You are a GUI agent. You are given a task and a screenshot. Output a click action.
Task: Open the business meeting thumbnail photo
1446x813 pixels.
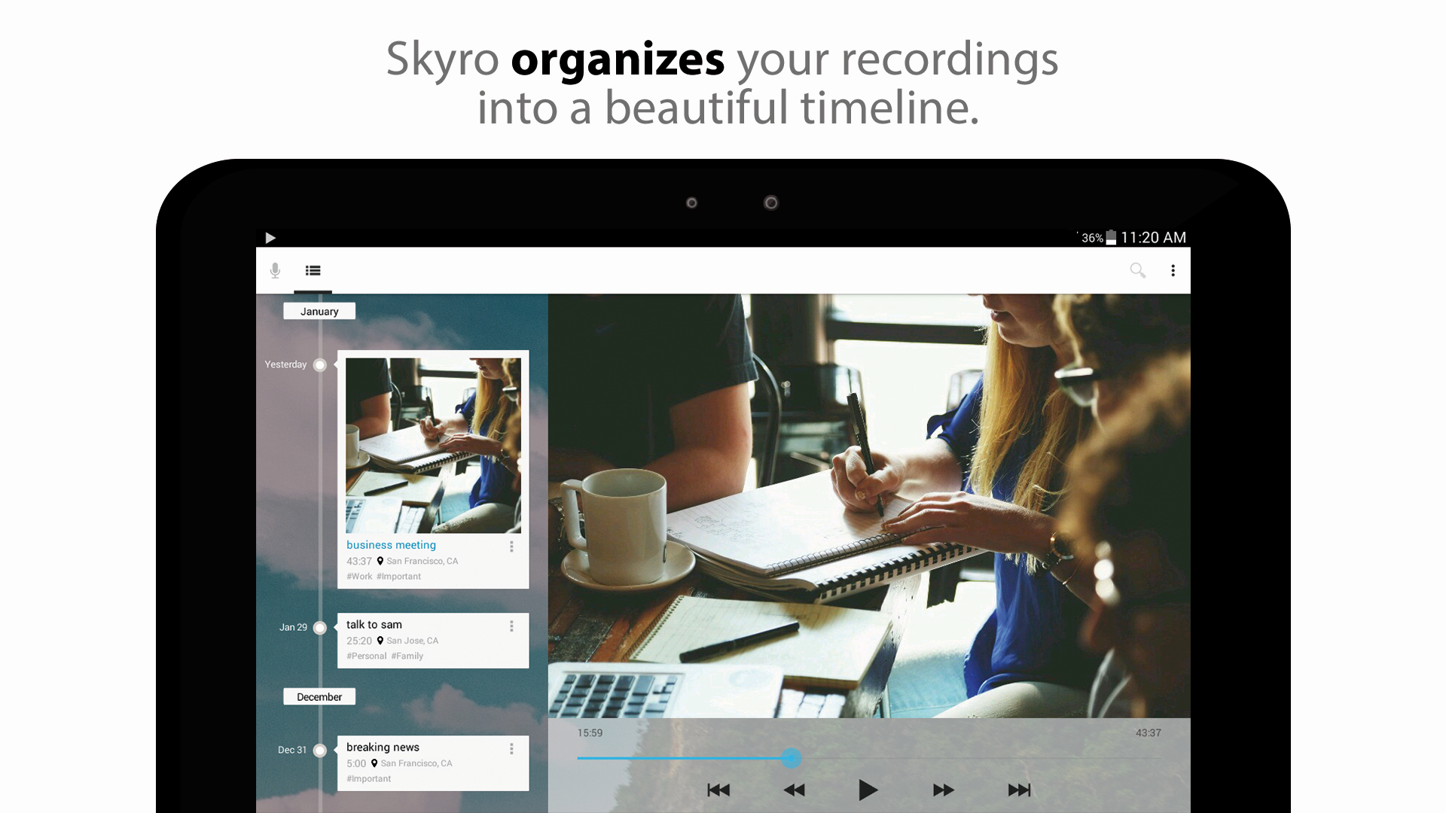433,446
